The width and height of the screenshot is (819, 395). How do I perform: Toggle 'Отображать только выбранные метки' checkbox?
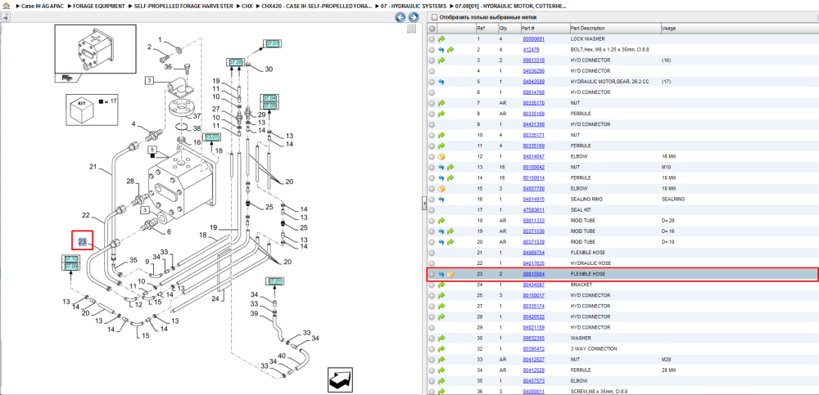coord(433,16)
